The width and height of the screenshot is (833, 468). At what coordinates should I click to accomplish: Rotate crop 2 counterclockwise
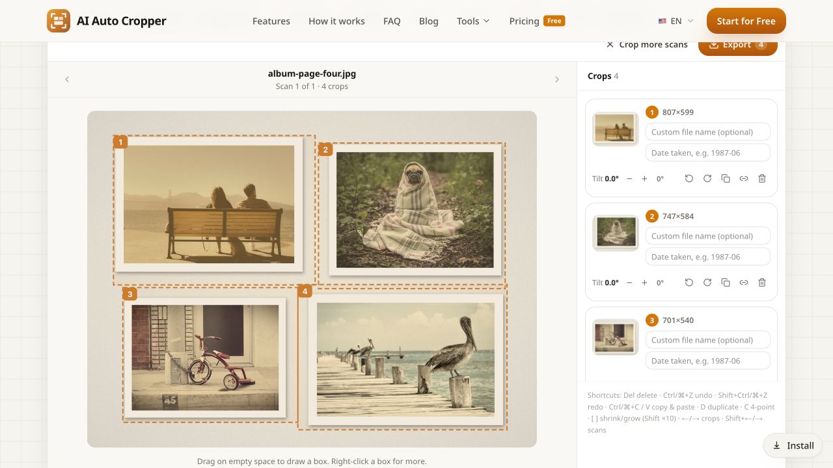(x=689, y=283)
